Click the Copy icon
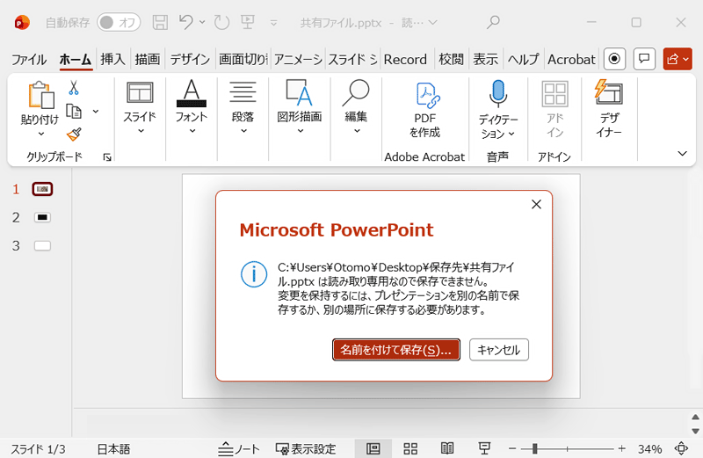 [x=74, y=112]
